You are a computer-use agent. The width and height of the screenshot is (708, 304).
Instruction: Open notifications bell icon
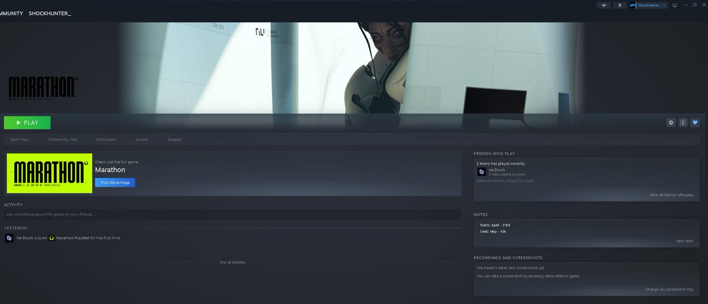619,5
